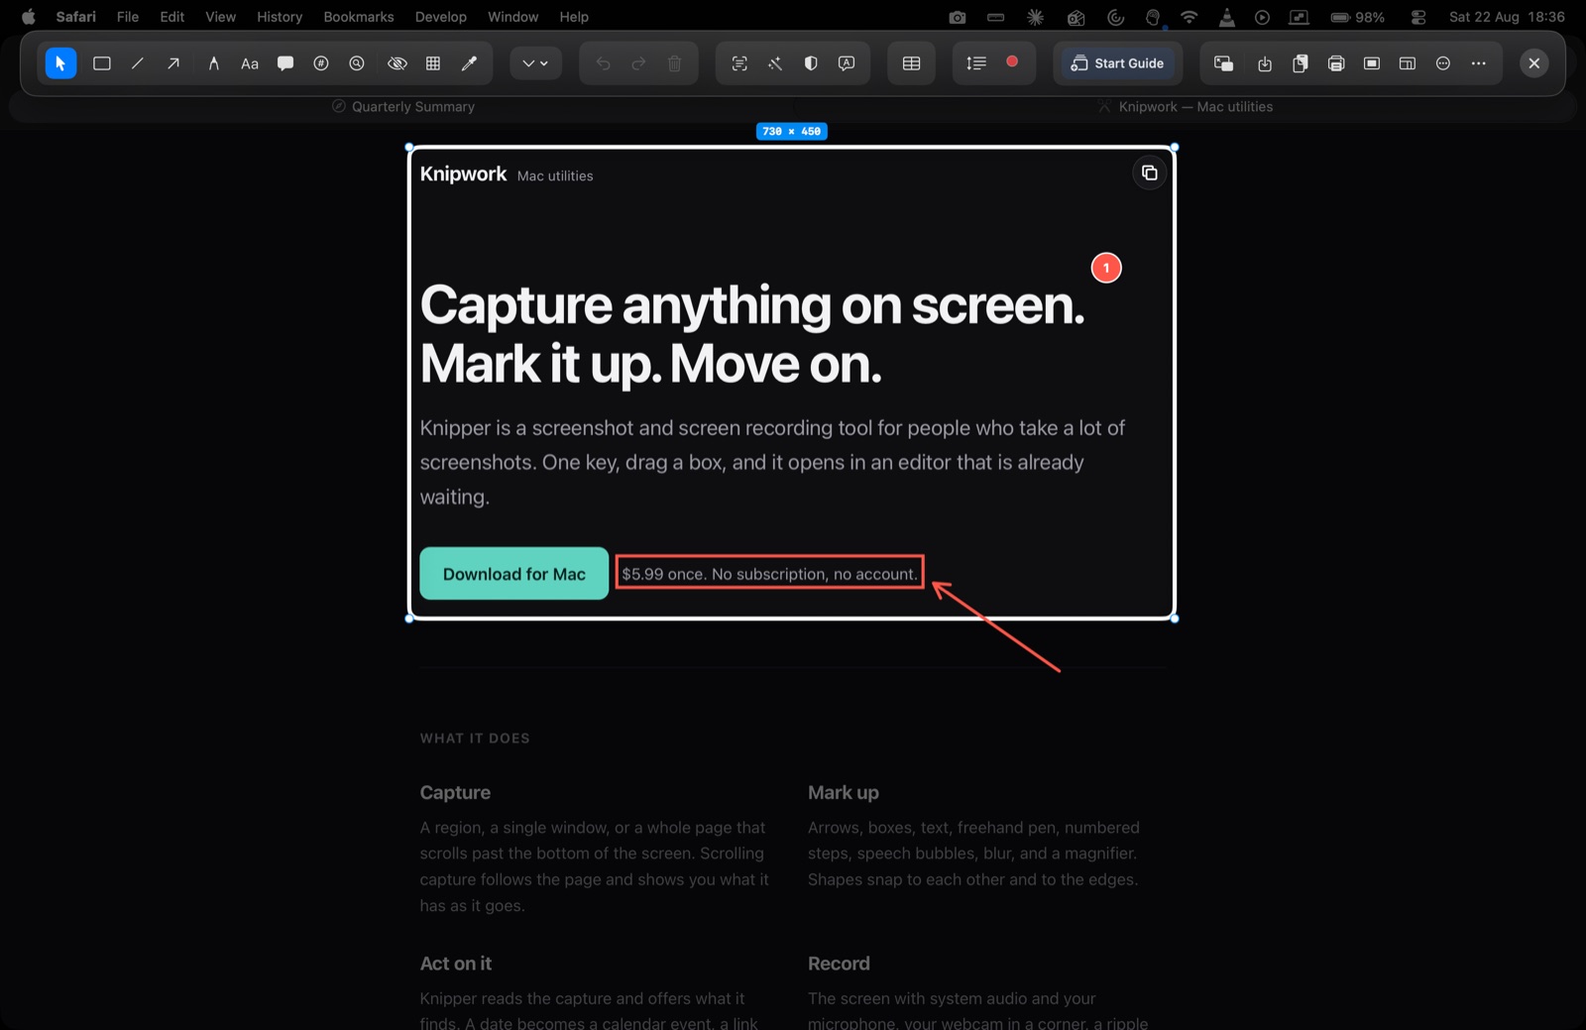The image size is (1586, 1030).
Task: Open the plain three-dots overflow menu
Action: (x=1479, y=63)
